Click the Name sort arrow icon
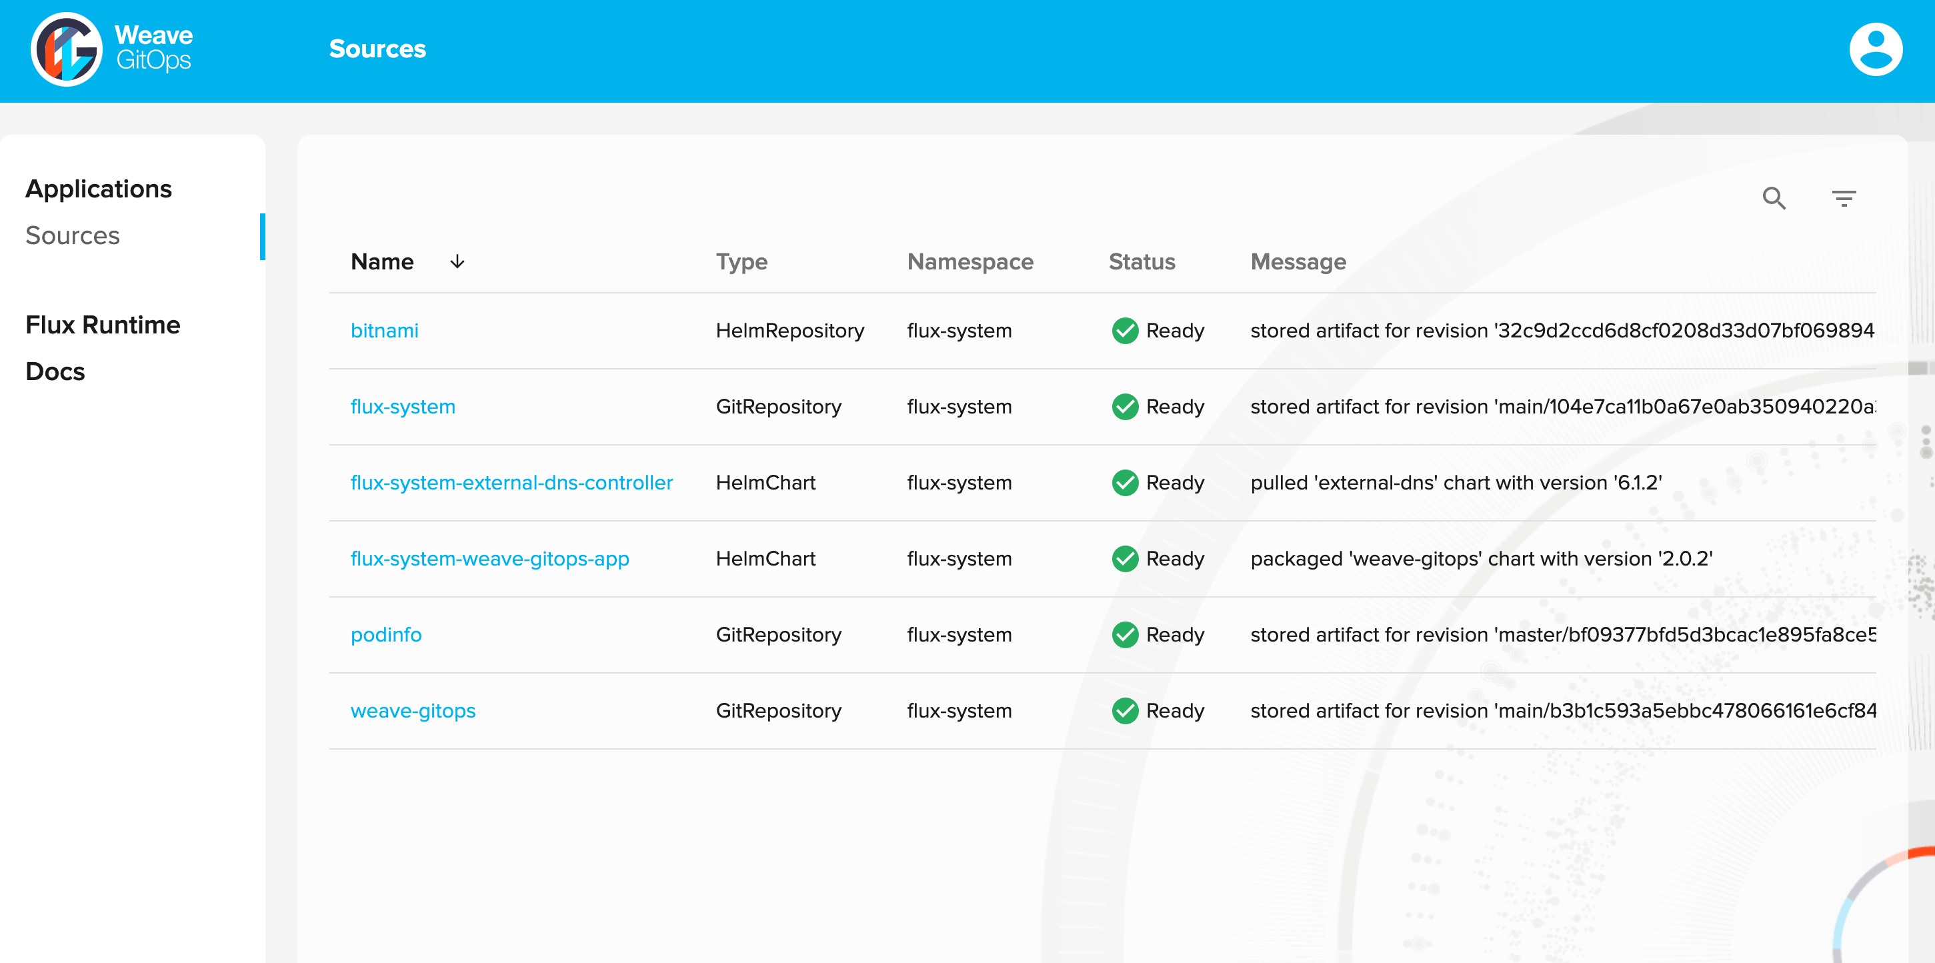The height and width of the screenshot is (963, 1935). [x=457, y=261]
